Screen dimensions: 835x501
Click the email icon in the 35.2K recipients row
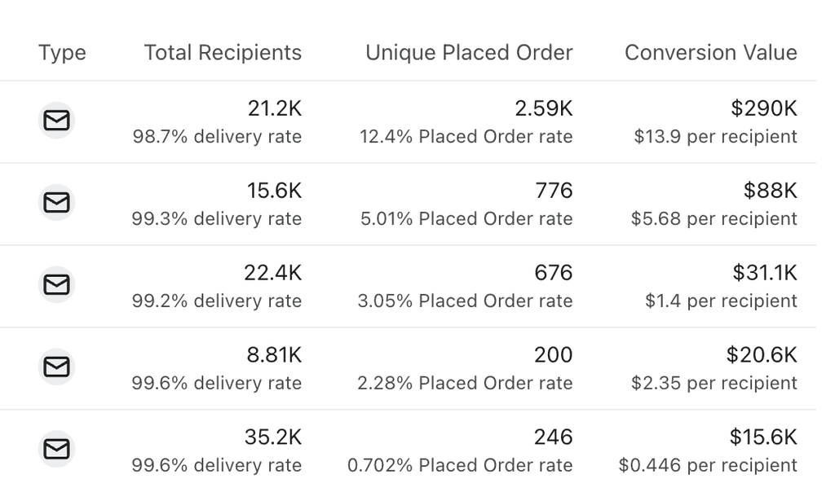click(x=56, y=449)
